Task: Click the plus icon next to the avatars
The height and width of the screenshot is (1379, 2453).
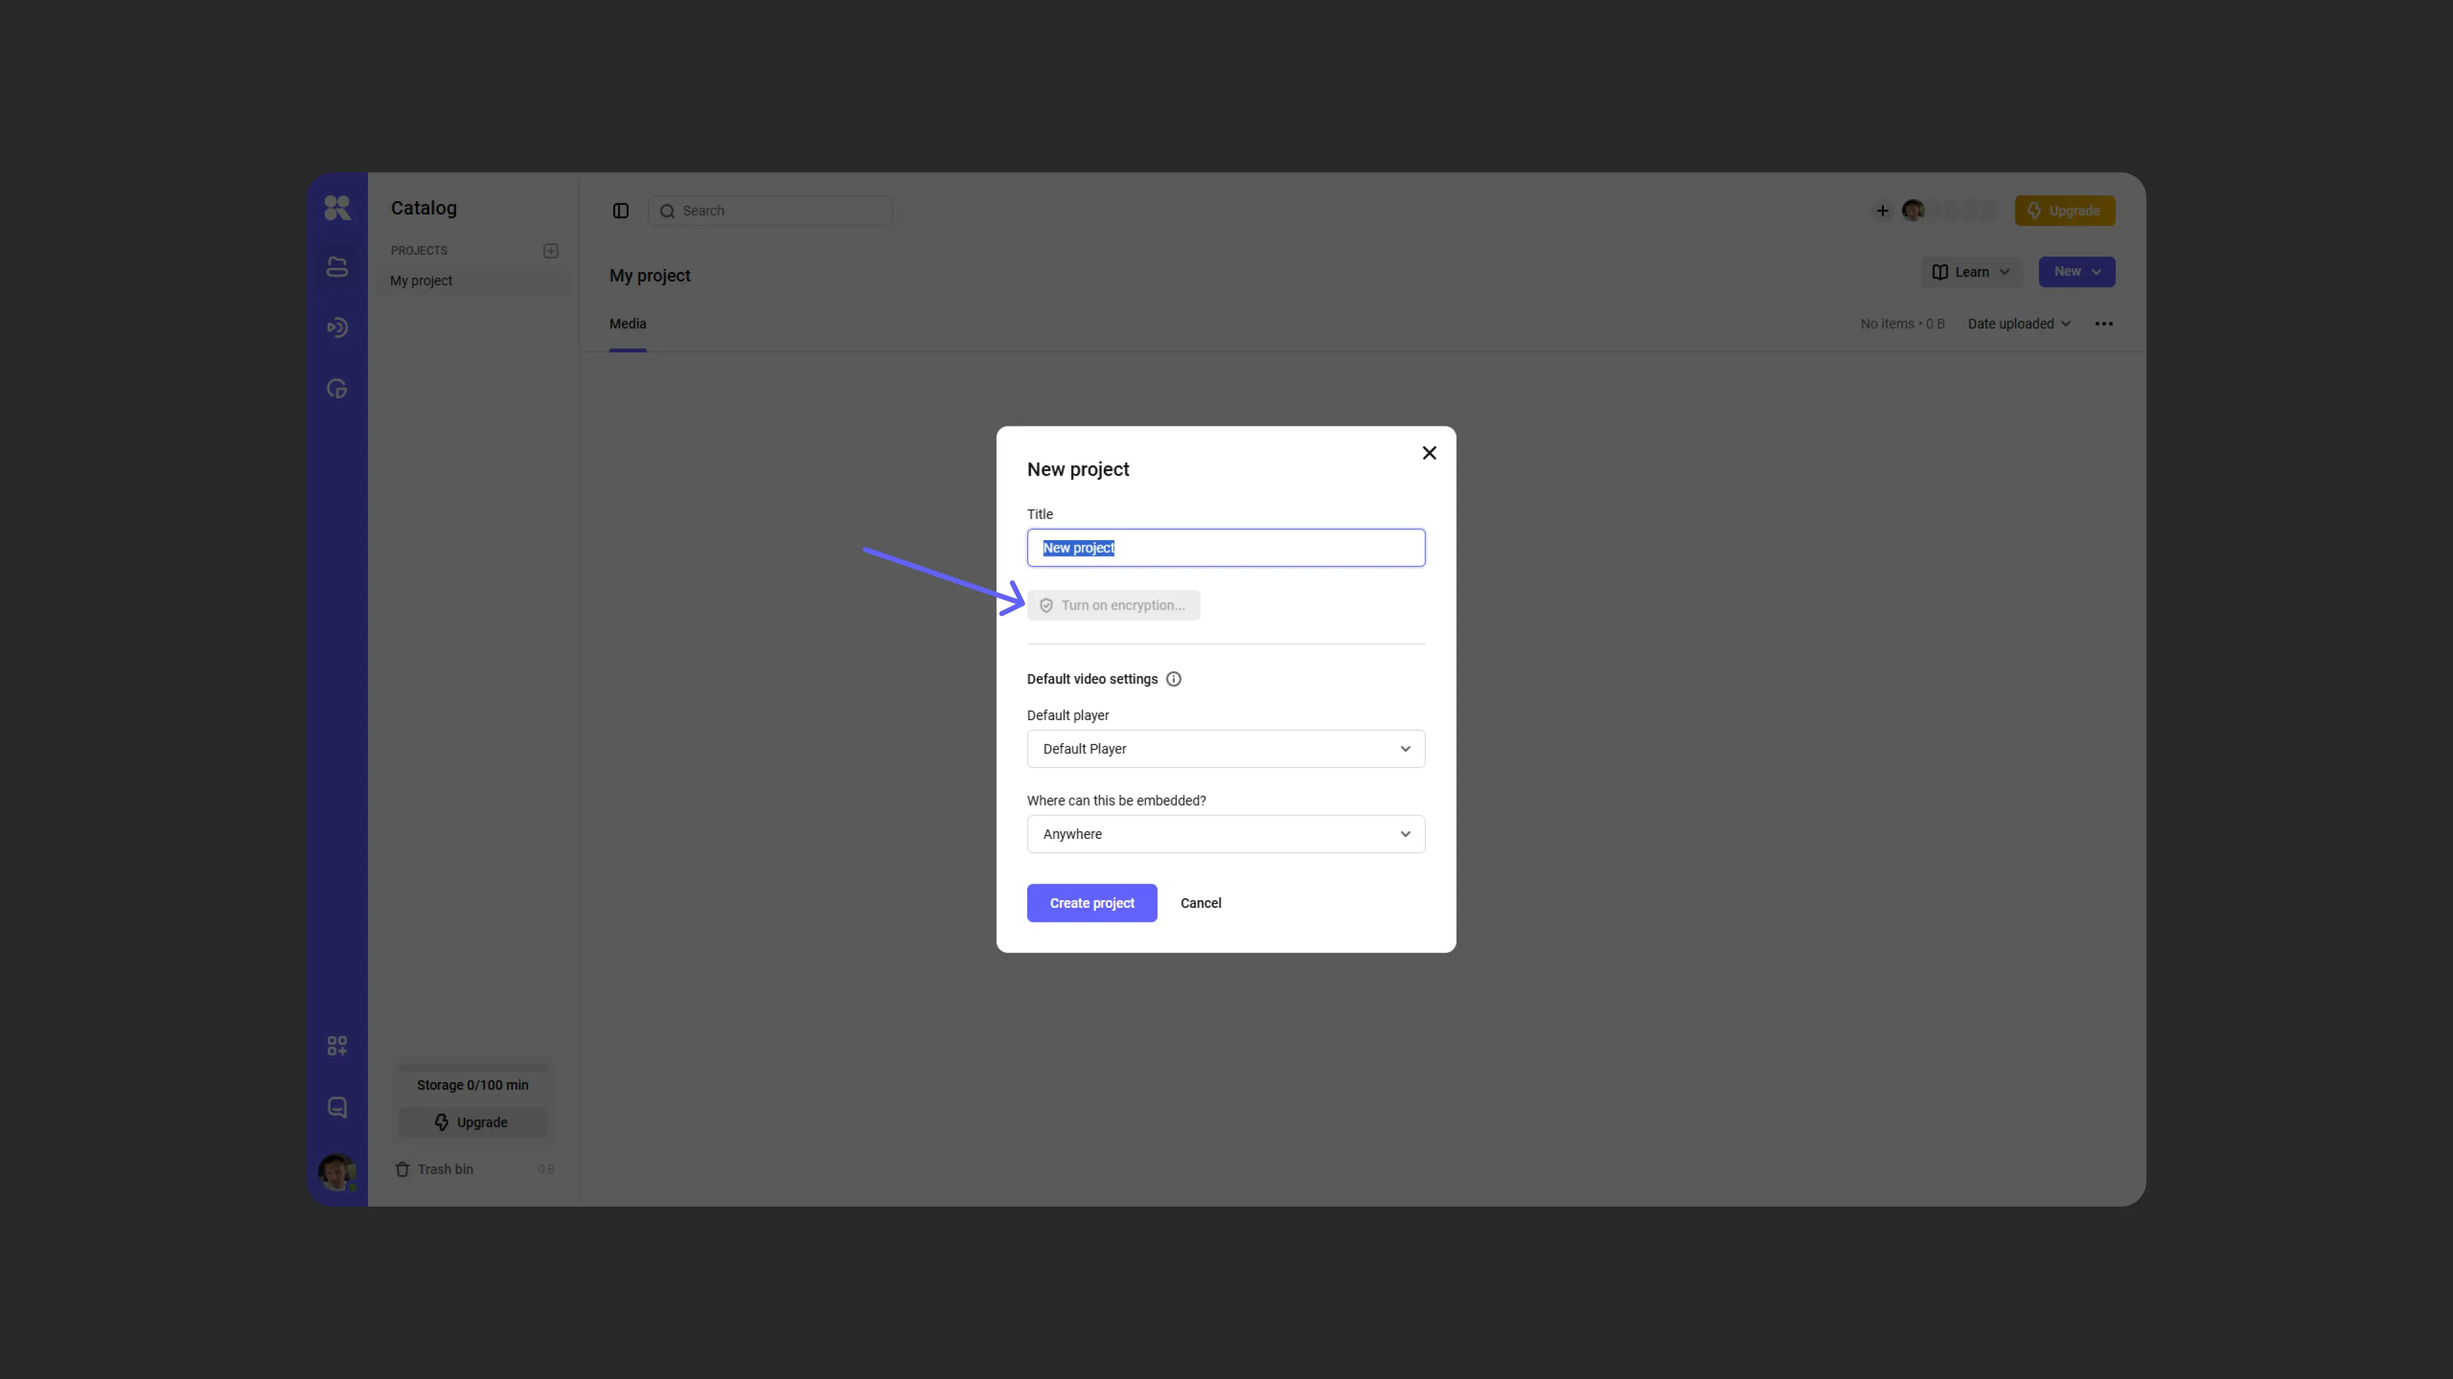Action: [1883, 210]
